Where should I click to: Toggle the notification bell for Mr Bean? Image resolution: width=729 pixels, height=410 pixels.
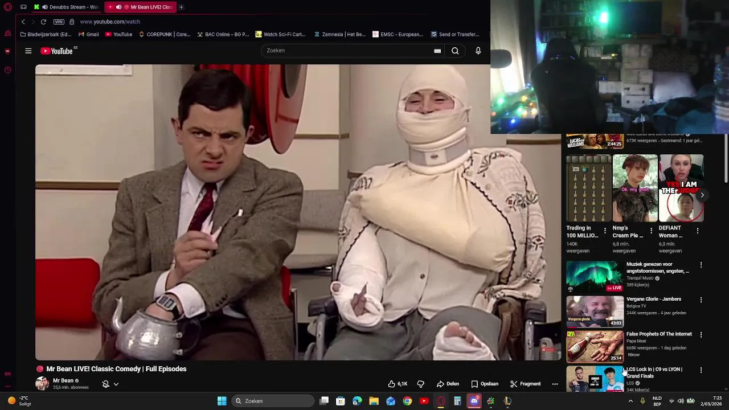(x=105, y=384)
